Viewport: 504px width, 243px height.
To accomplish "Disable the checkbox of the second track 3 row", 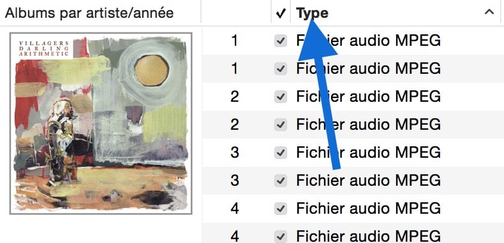I will pos(281,181).
